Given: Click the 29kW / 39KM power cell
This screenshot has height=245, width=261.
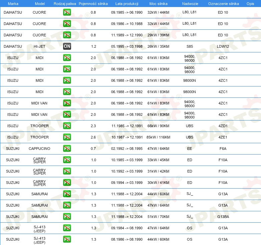Looking at the screenshot, I should pyautogui.click(x=158, y=35).
